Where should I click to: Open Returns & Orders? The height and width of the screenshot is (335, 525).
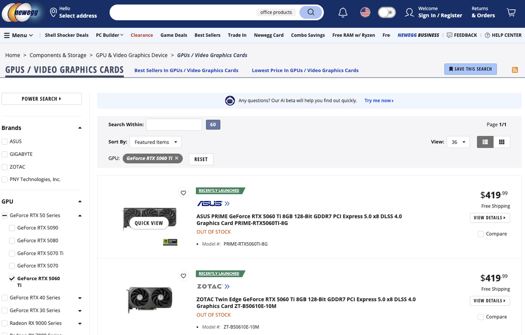click(483, 12)
